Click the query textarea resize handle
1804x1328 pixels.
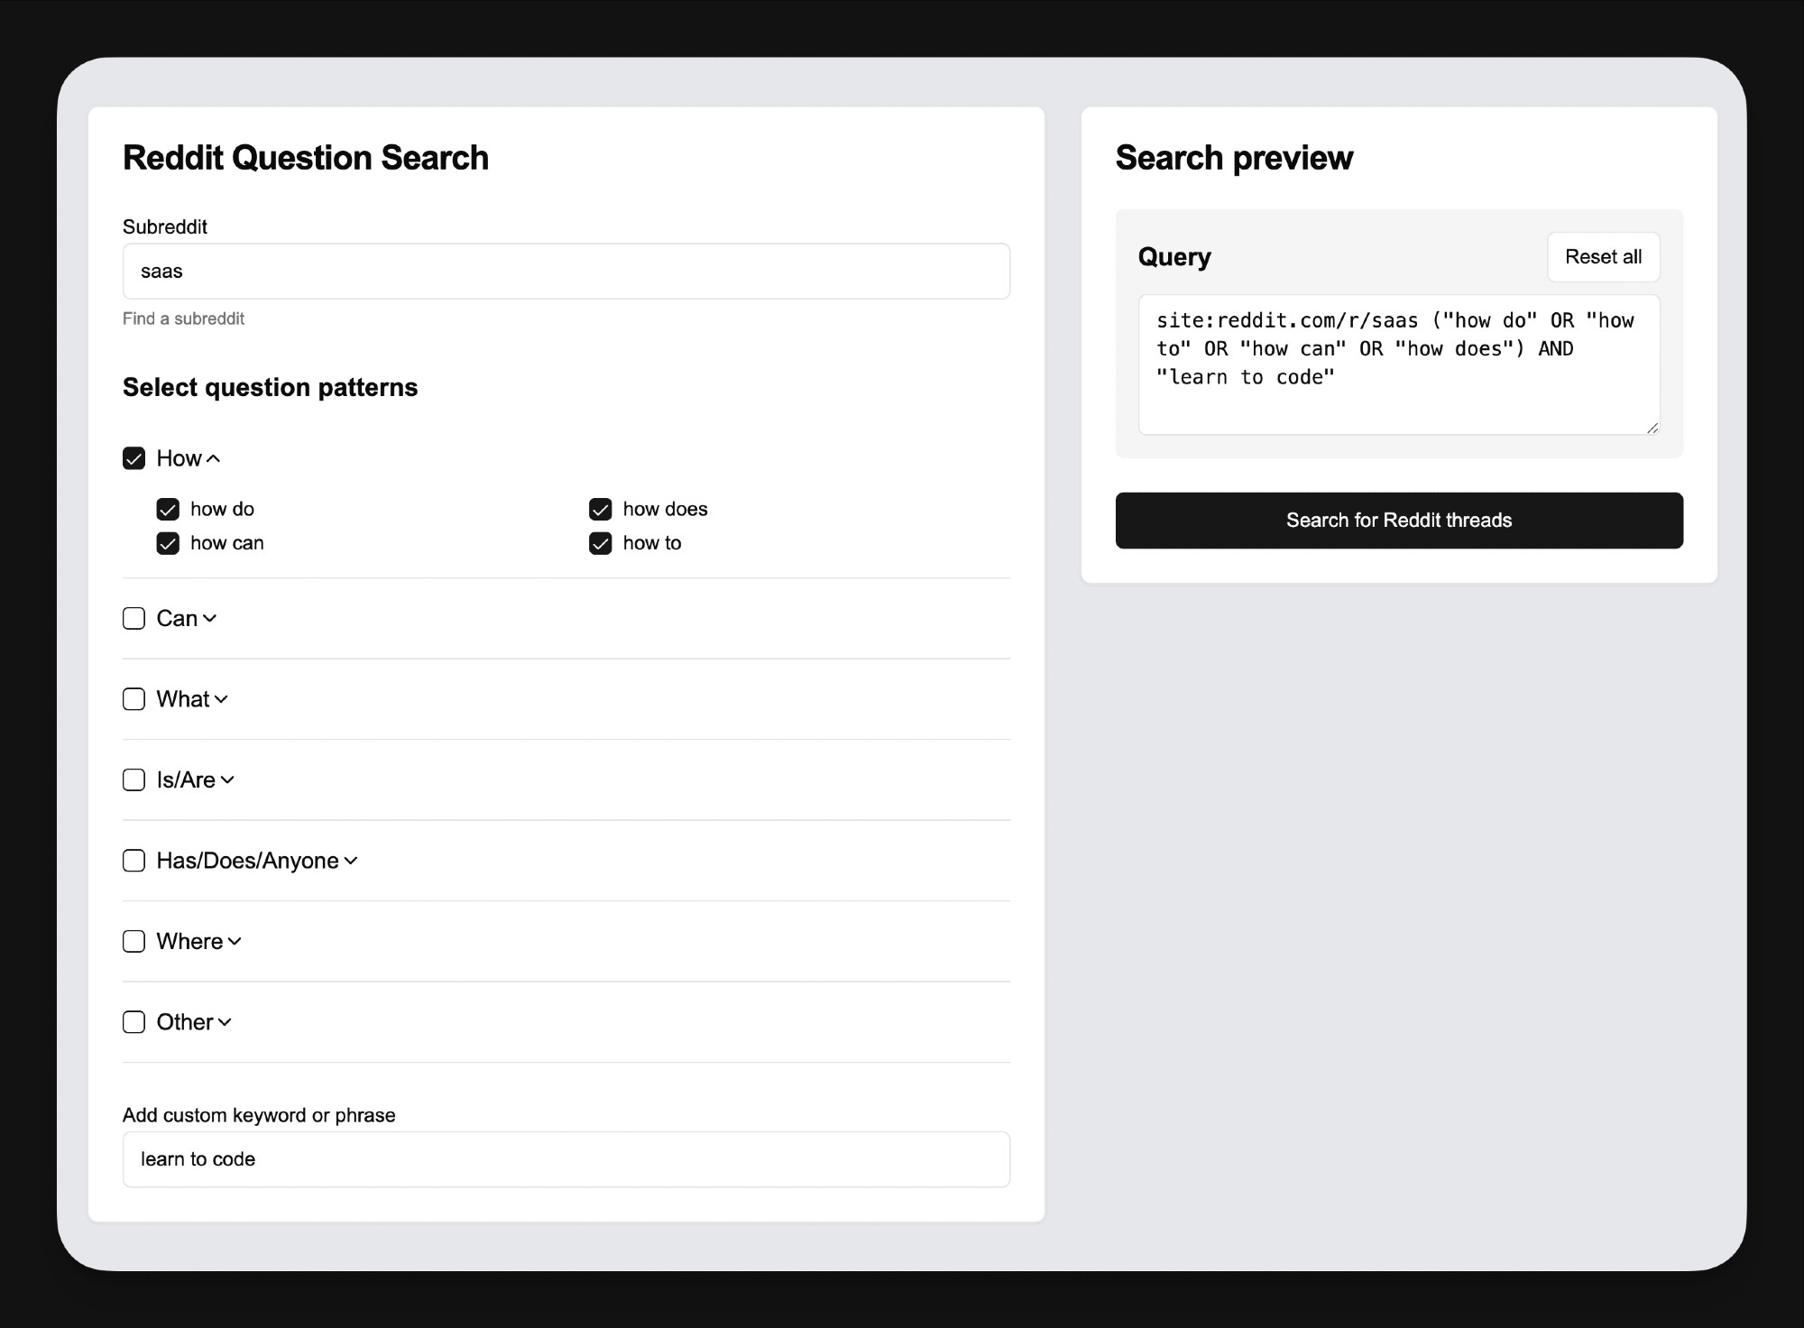(1652, 428)
